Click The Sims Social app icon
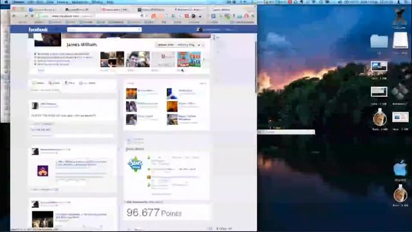This screenshot has height=232, width=412. click(x=135, y=164)
